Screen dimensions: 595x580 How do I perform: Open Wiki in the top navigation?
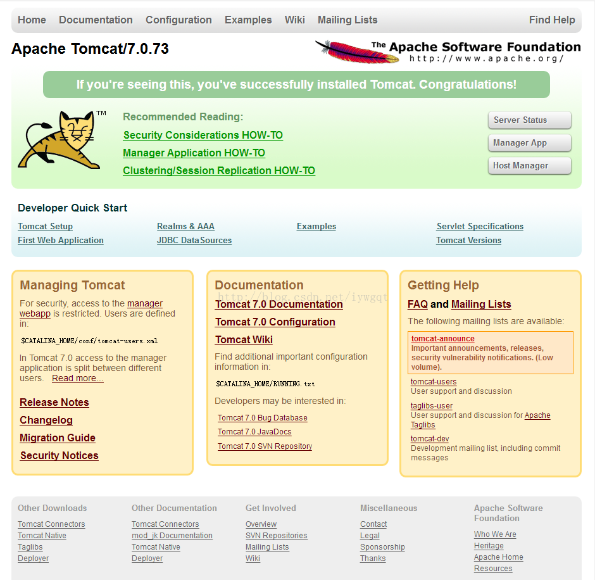click(x=295, y=20)
